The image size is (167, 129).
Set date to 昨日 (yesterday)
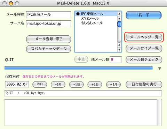tap(40, 84)
